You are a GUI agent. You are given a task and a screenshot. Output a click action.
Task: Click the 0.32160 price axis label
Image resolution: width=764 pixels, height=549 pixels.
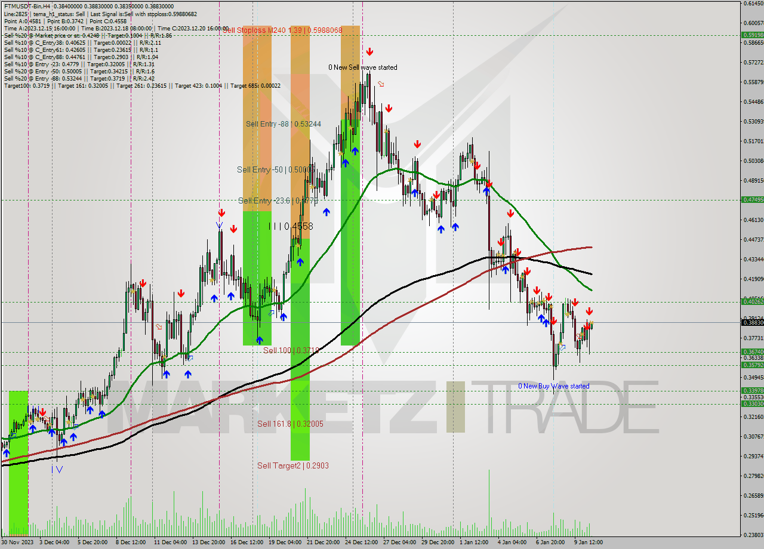pyautogui.click(x=754, y=417)
